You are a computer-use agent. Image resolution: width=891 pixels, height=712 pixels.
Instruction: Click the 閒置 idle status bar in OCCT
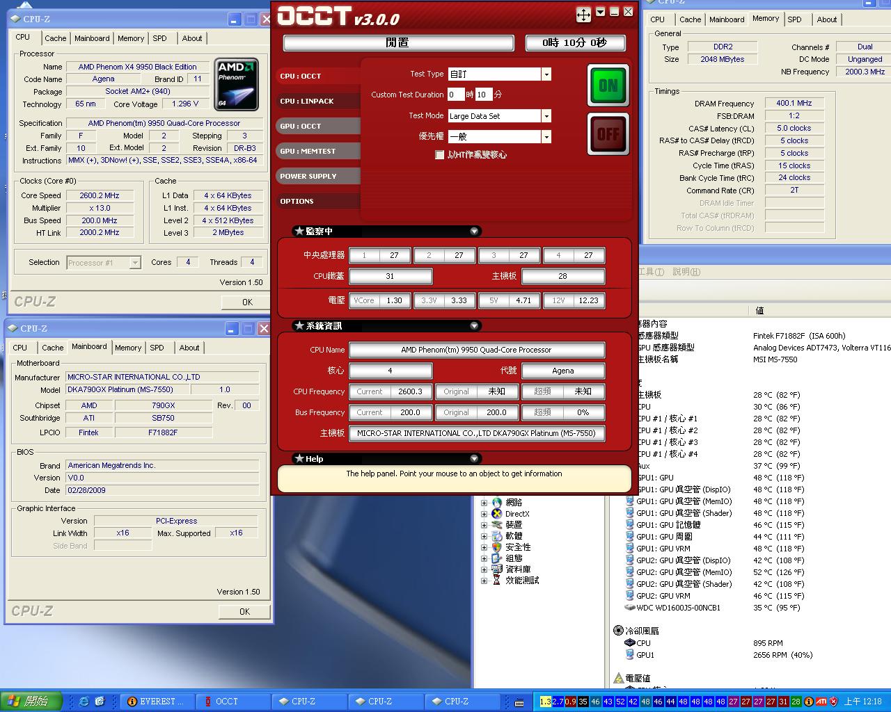[398, 43]
